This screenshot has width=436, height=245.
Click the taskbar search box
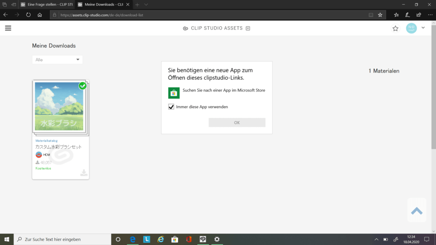click(x=62, y=239)
